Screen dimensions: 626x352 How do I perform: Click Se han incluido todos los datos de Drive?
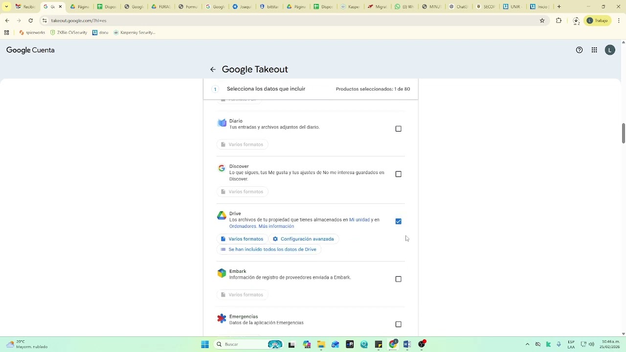pos(268,249)
